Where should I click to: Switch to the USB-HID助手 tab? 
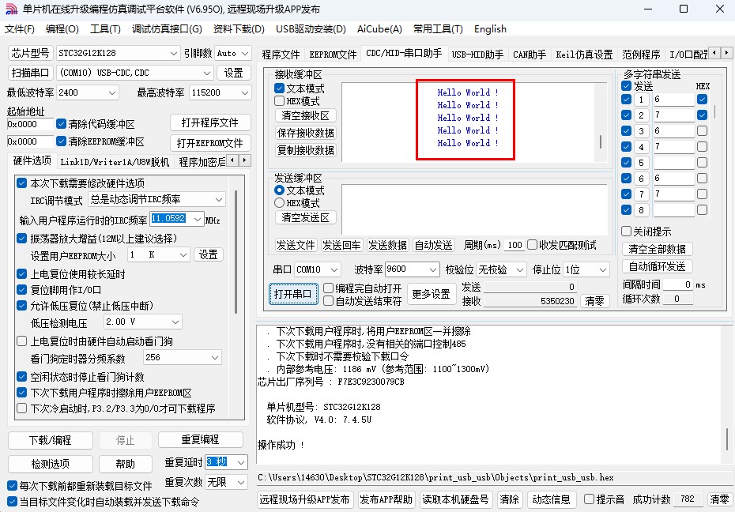tap(477, 55)
